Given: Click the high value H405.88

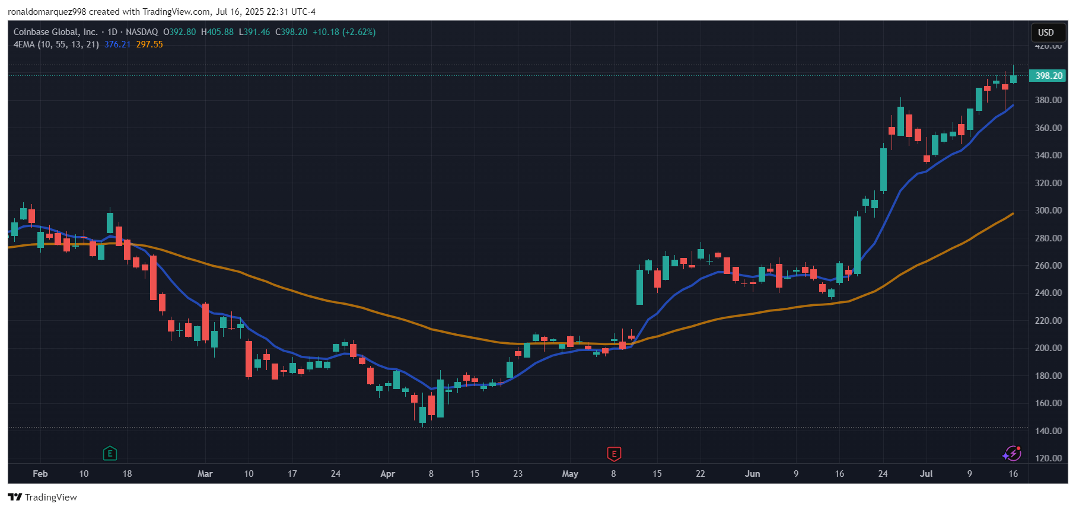Looking at the screenshot, I should (x=217, y=32).
